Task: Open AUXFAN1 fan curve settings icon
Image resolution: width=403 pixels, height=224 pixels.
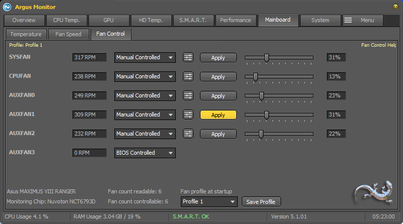Action: tap(188, 115)
